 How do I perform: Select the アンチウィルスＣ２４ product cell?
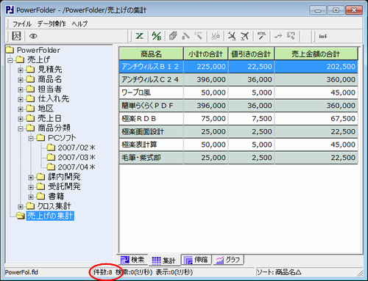click(x=151, y=79)
